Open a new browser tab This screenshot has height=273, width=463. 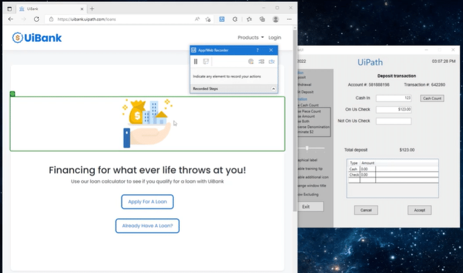(x=92, y=9)
